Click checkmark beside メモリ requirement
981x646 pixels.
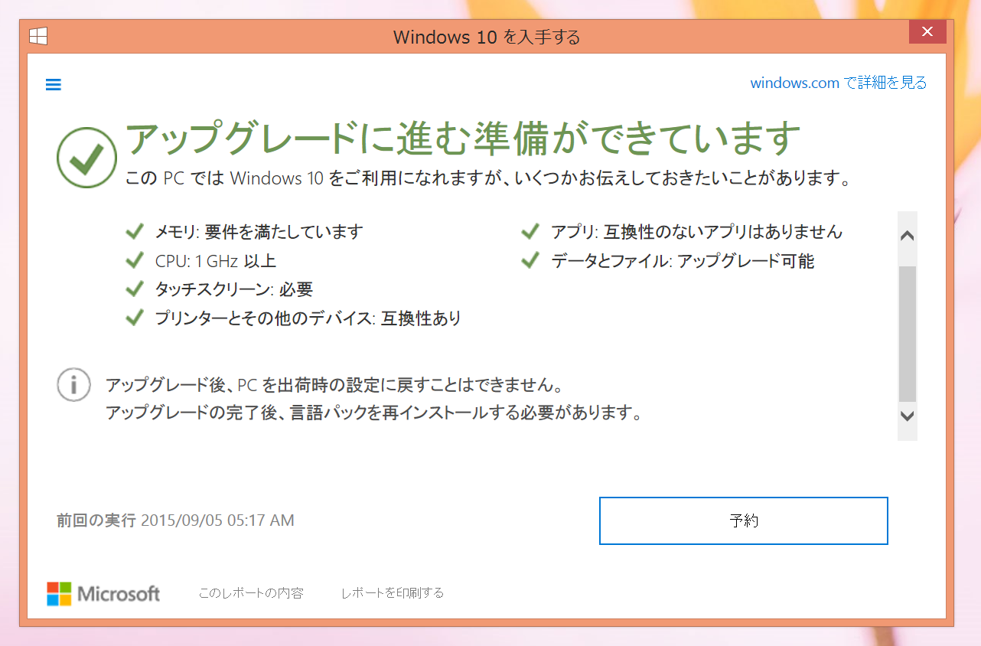[135, 231]
